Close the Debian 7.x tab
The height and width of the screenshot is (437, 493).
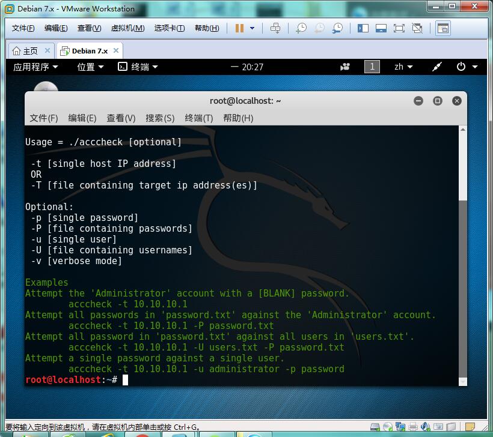116,50
